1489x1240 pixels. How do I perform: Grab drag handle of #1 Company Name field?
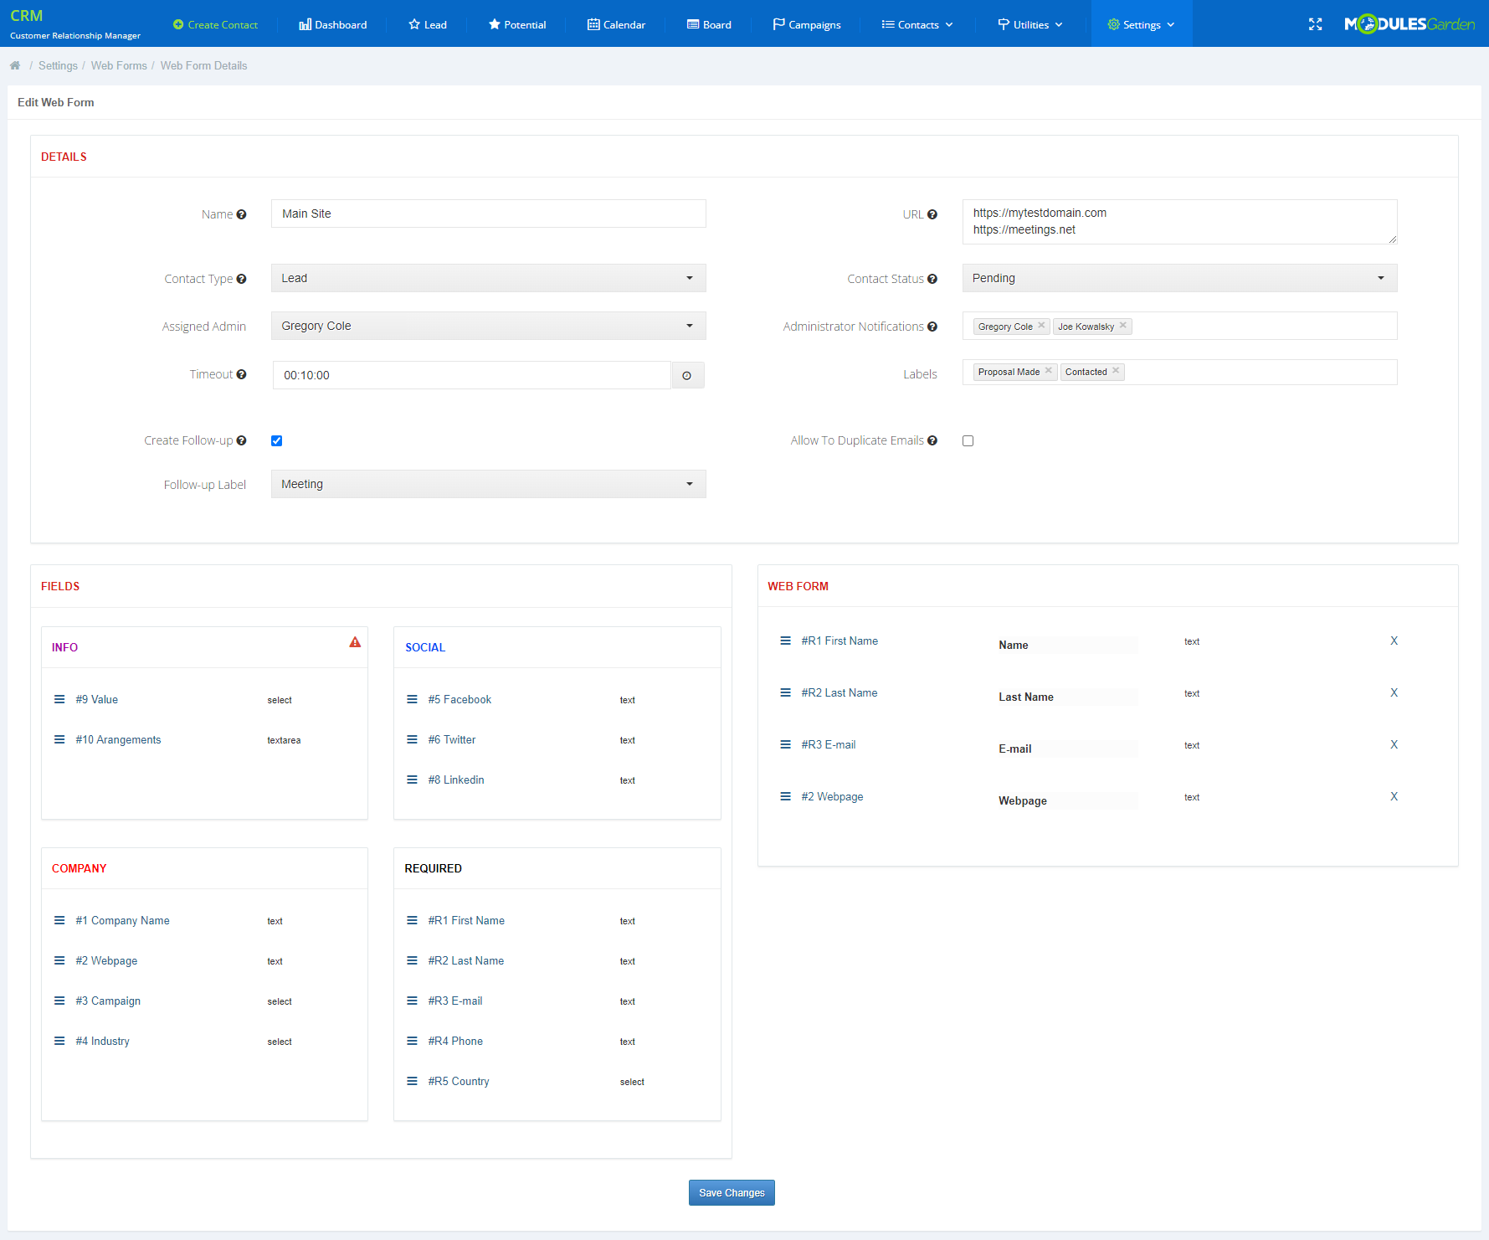coord(59,920)
